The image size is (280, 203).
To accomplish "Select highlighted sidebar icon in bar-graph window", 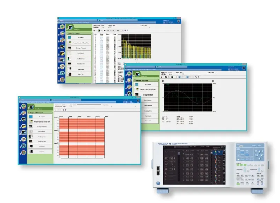I will tap(62, 60).
